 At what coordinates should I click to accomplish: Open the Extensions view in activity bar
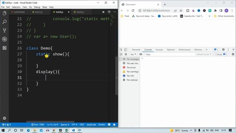click(x=4, y=48)
